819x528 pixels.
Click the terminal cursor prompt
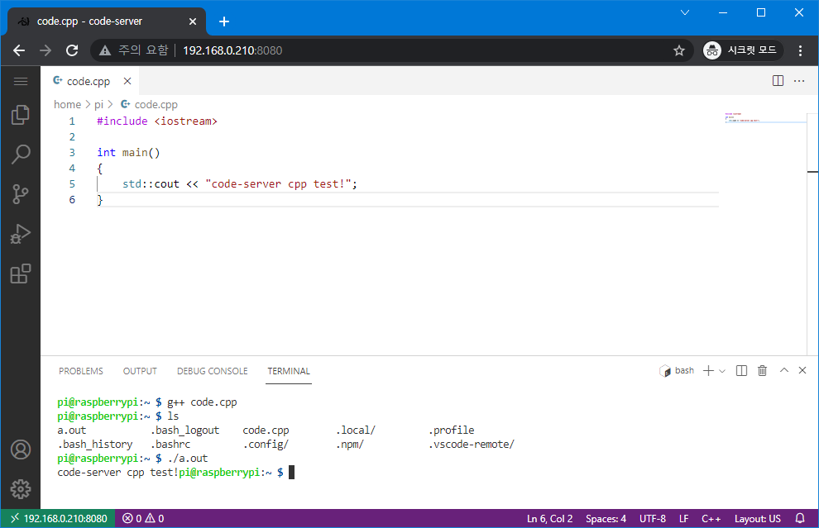(x=291, y=472)
